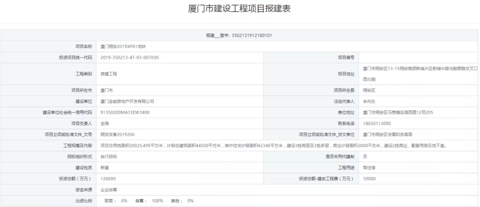Select the total investment value 126000

pyautogui.click(x=108, y=179)
